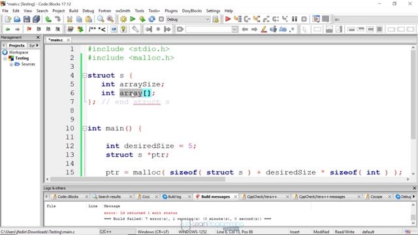Click the Build and run icon
The image size is (418, 235).
(142, 19)
